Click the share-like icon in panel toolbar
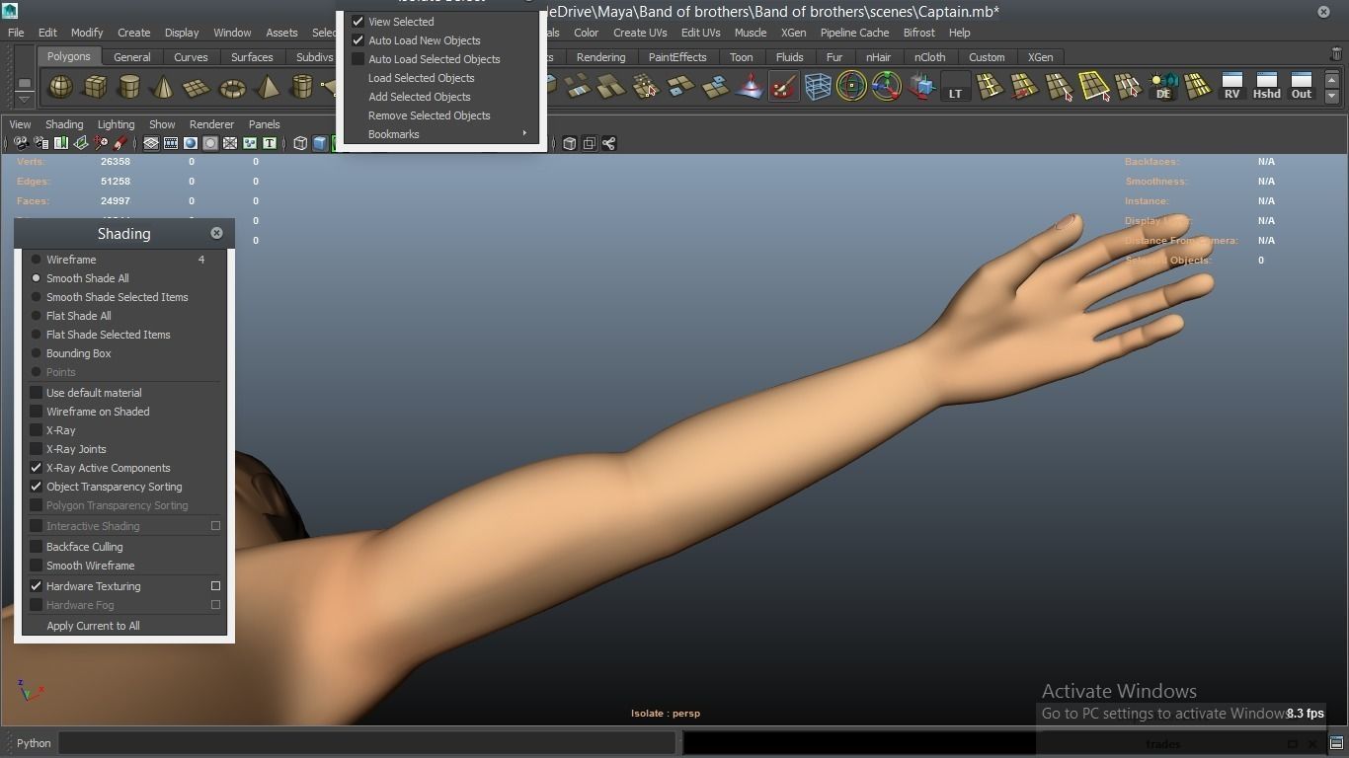The height and width of the screenshot is (758, 1349). pos(609,144)
